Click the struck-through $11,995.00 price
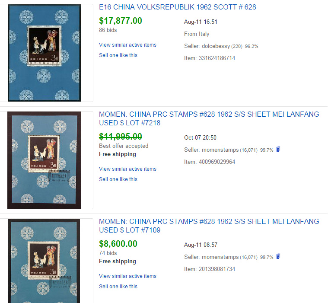Viewport: 328px width, 303px height. tap(121, 137)
